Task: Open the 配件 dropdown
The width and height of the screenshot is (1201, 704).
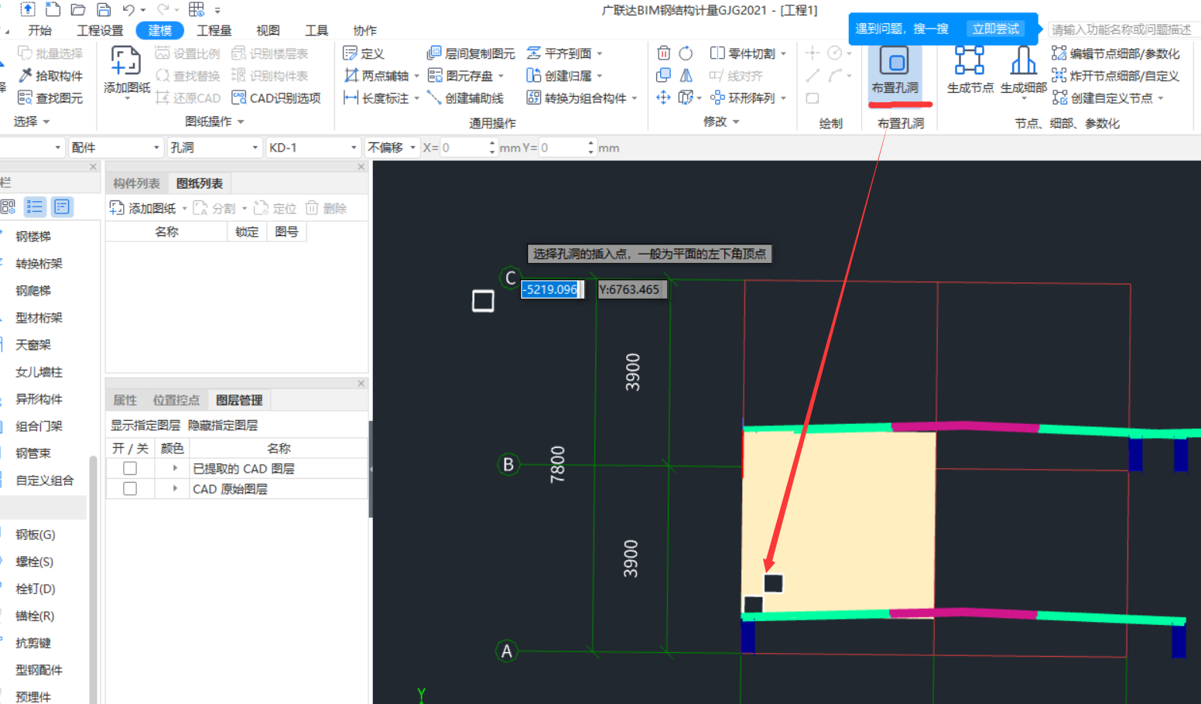Action: click(x=115, y=148)
